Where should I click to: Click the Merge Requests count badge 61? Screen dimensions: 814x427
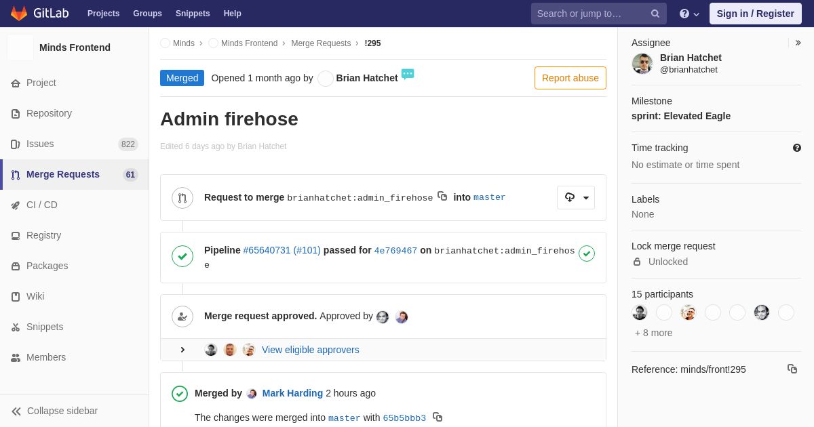pyautogui.click(x=130, y=174)
